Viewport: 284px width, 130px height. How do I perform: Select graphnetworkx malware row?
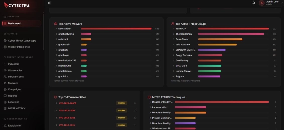106,34
